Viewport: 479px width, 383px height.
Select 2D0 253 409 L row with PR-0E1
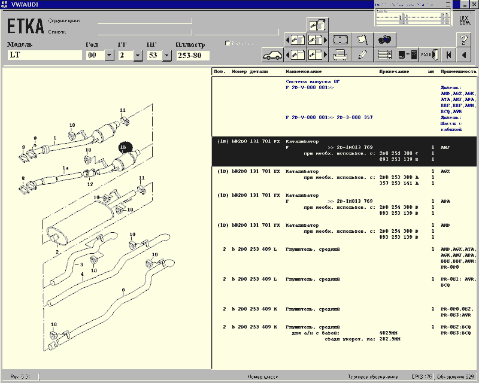[344, 282]
